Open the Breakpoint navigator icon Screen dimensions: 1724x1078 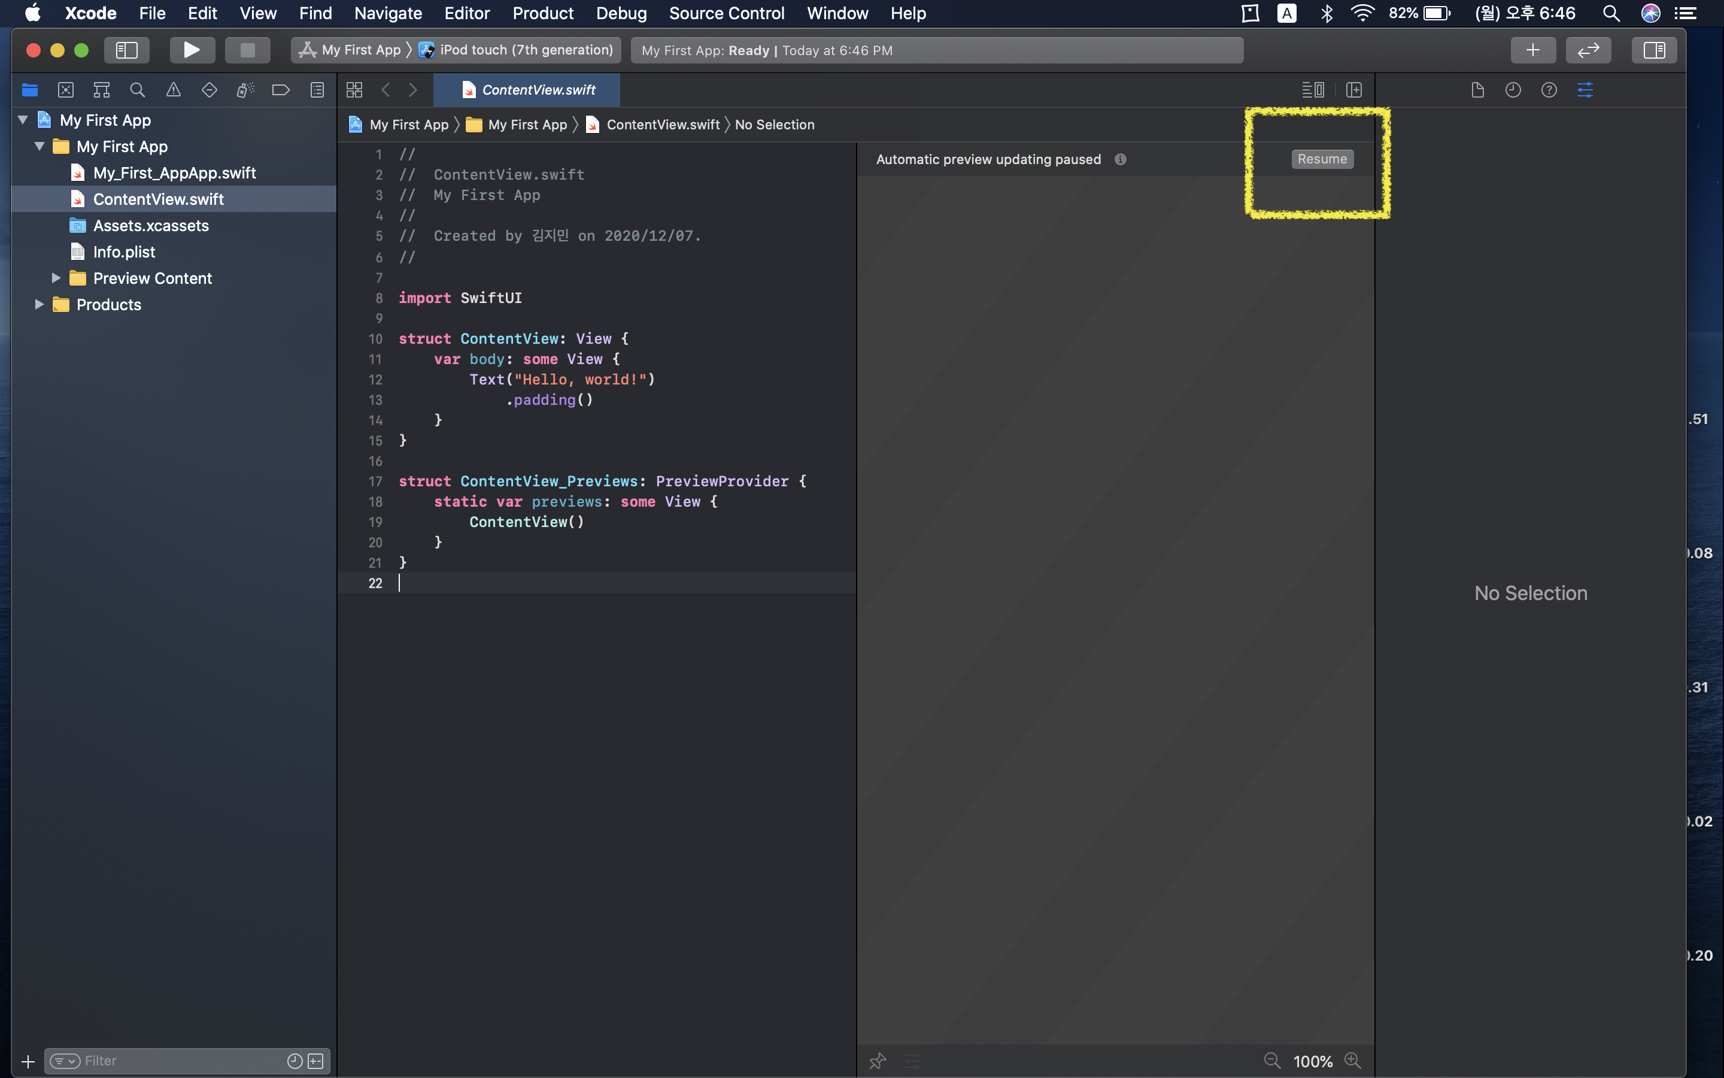(x=281, y=90)
